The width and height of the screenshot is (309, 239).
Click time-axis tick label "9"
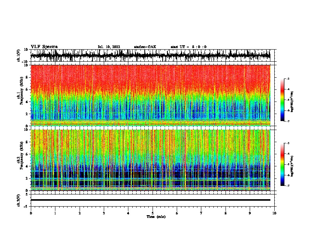pyautogui.click(x=250, y=213)
